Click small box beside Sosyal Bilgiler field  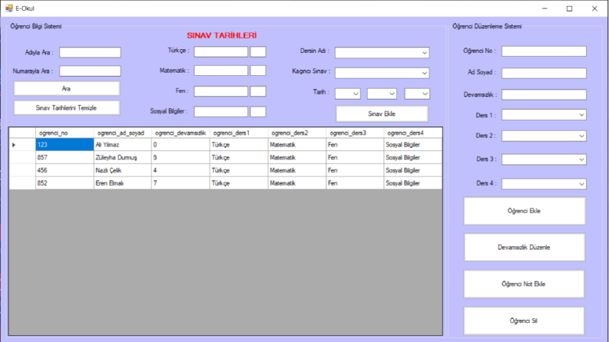[258, 112]
